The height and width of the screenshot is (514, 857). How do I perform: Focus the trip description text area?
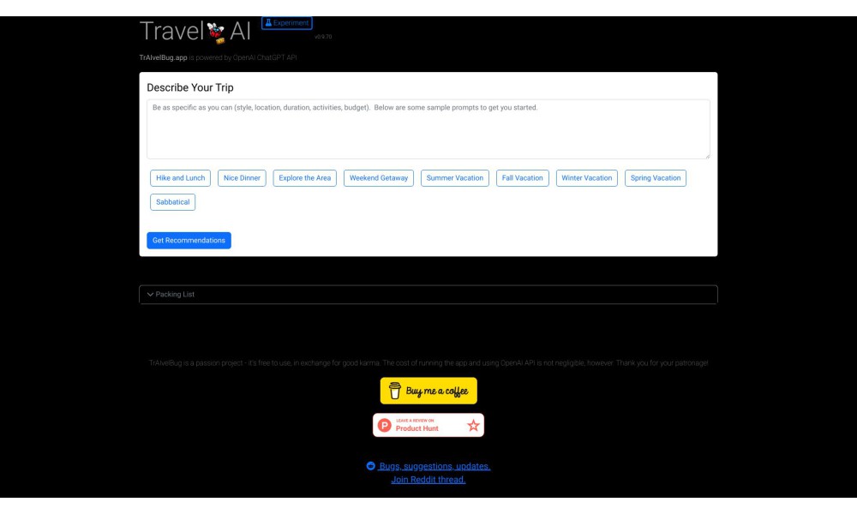pos(428,129)
